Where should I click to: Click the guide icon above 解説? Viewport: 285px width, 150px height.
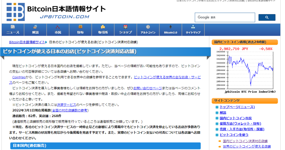pos(35,27)
